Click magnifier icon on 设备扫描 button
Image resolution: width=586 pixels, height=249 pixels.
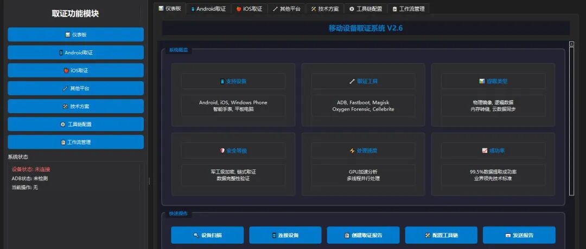(x=196, y=235)
